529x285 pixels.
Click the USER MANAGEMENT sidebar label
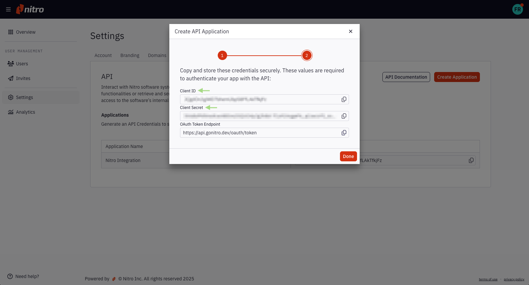click(x=24, y=51)
